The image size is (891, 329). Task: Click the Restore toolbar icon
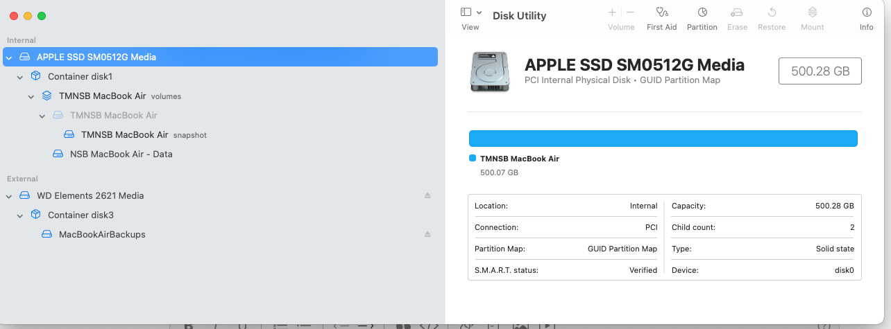click(772, 12)
